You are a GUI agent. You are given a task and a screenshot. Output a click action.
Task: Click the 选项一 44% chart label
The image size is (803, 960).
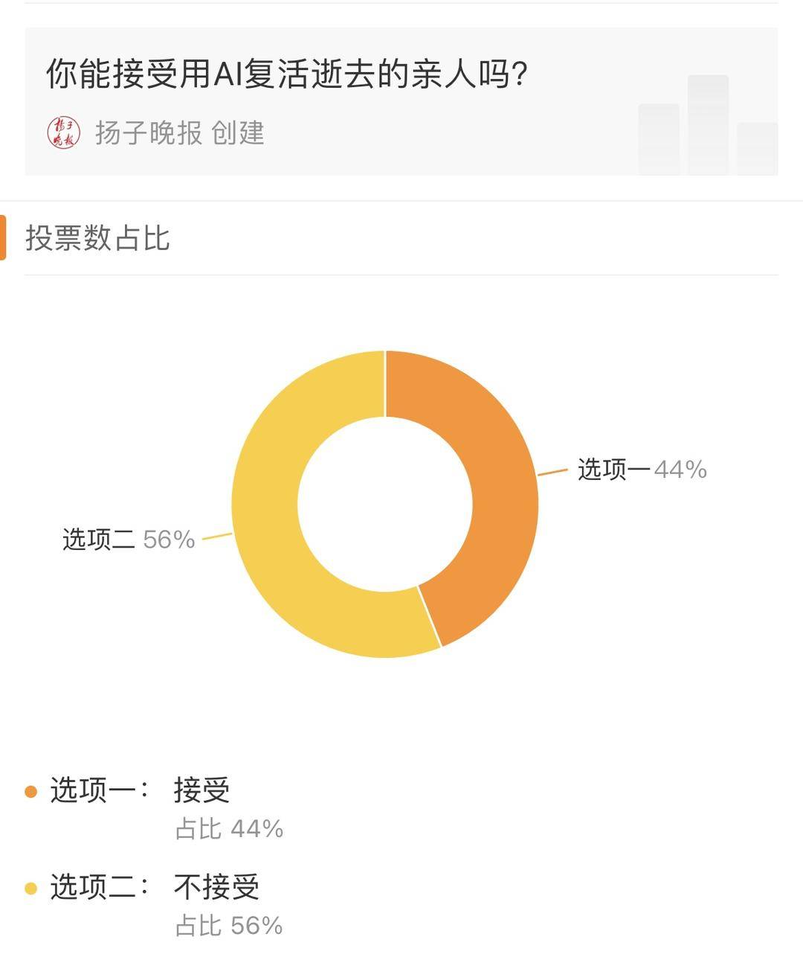pos(642,470)
